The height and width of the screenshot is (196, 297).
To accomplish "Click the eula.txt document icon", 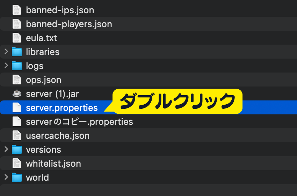I will [17, 38].
